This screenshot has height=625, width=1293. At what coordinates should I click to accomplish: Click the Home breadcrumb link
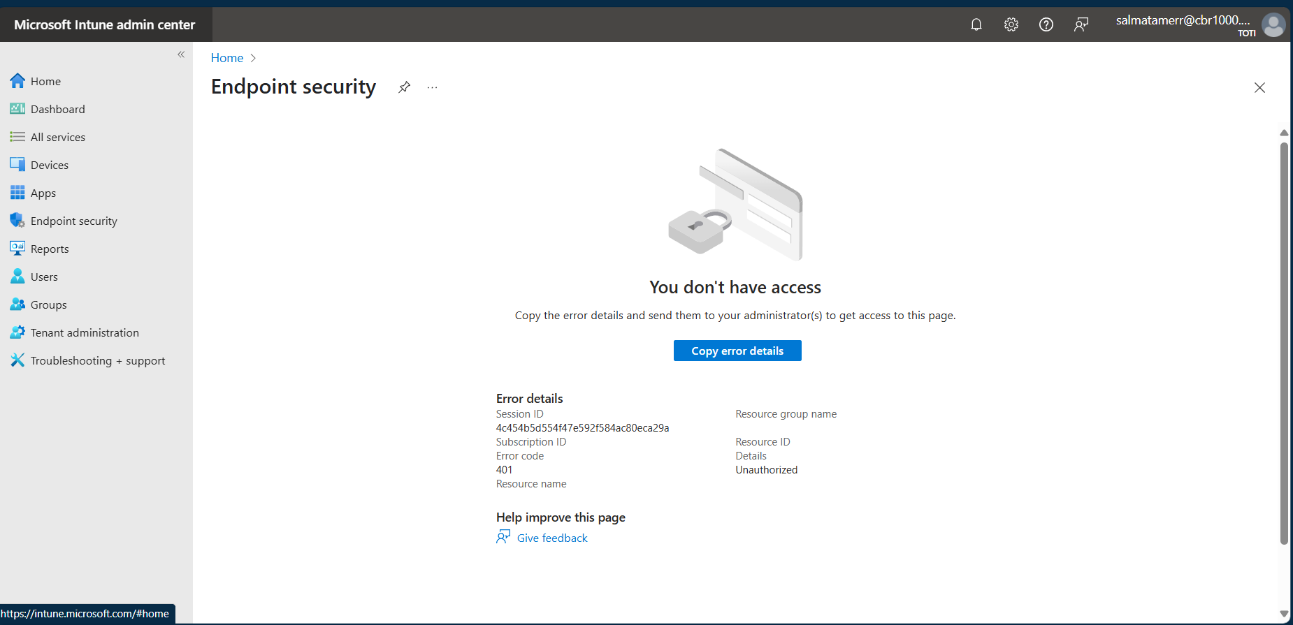227,58
